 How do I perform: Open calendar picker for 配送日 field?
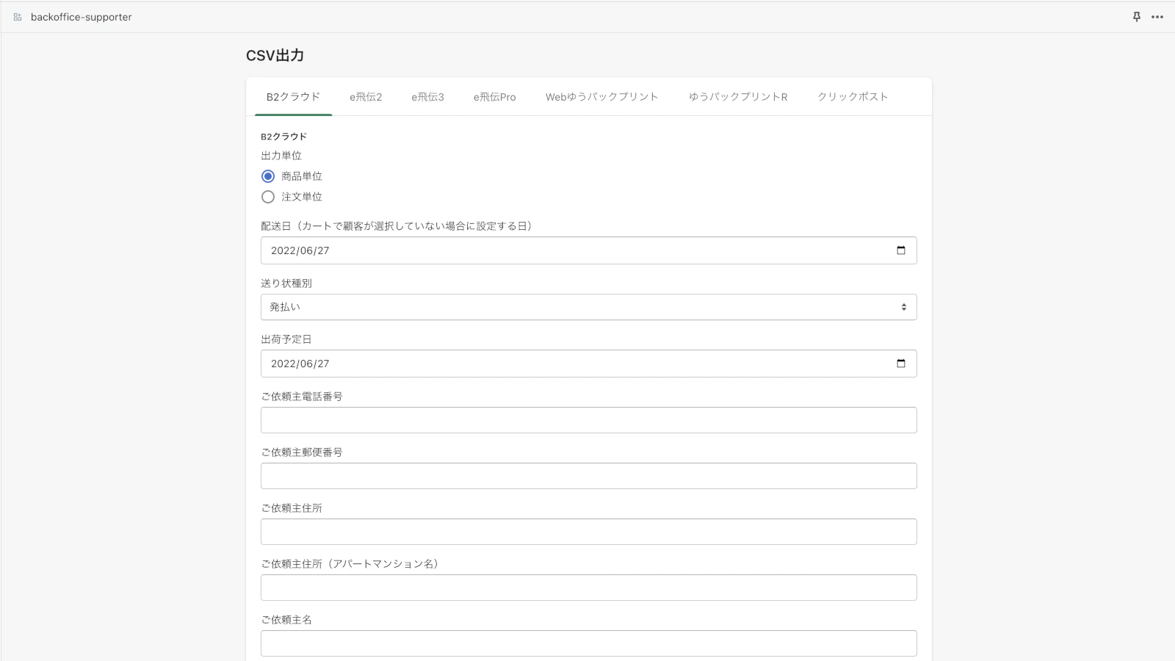pos(900,250)
